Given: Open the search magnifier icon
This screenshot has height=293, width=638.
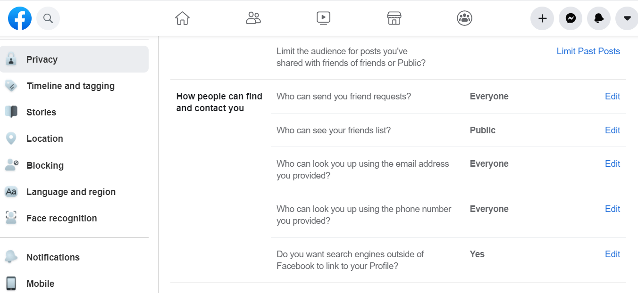Looking at the screenshot, I should pyautogui.click(x=48, y=18).
